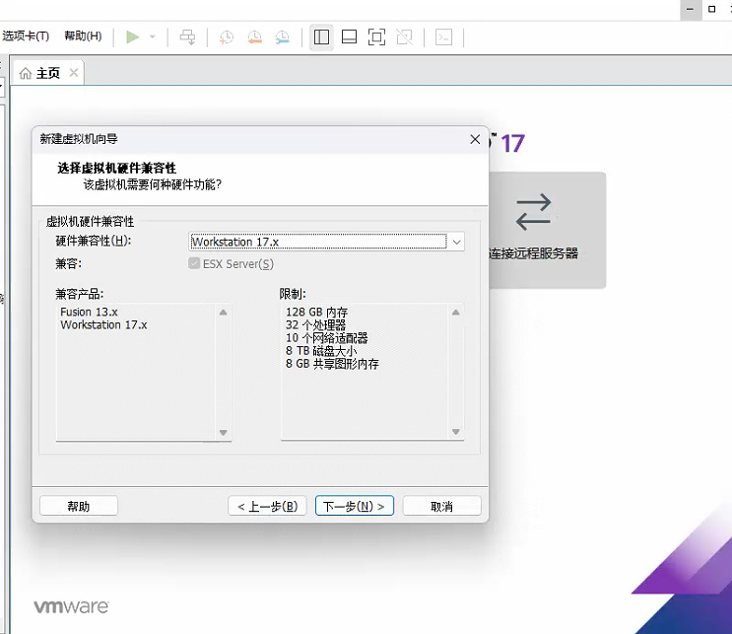Proceed with 下一步(N) > button
This screenshot has width=732, height=634.
click(x=355, y=506)
